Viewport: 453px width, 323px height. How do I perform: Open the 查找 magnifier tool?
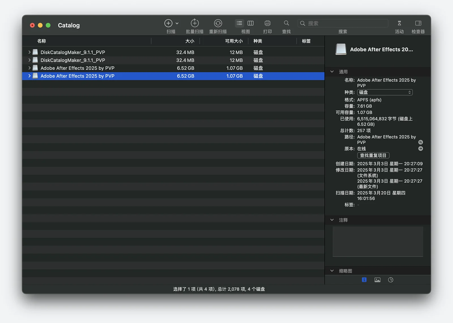pos(287,23)
